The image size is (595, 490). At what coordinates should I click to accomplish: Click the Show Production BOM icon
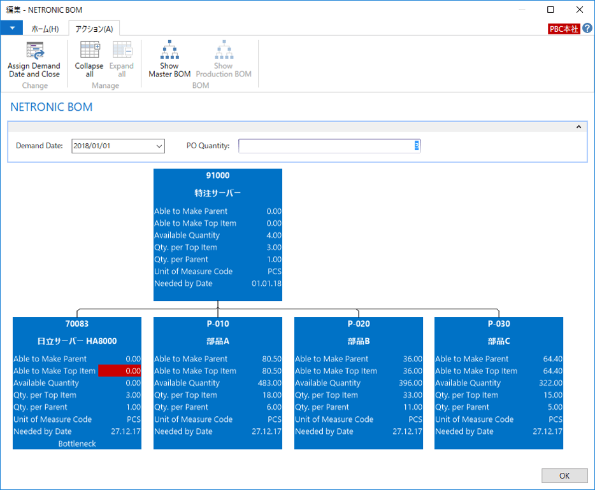click(x=223, y=52)
